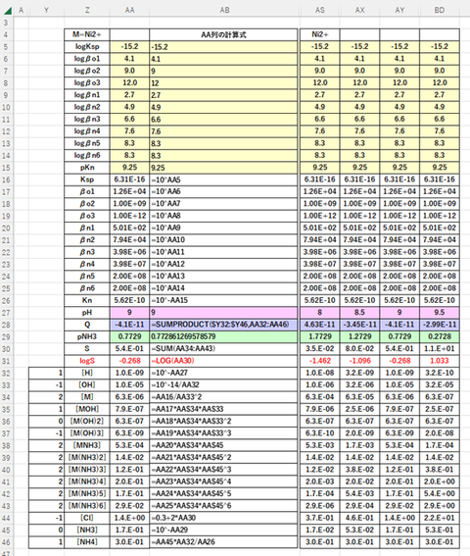Click the =AA16/AA33^2 formula cell
This screenshot has width=470, height=556.
point(223,397)
